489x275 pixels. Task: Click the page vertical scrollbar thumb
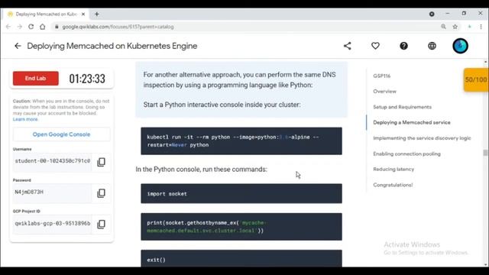point(485,153)
